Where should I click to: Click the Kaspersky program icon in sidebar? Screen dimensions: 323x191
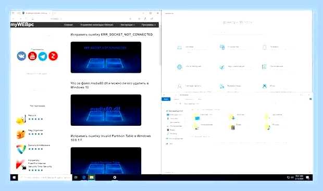[21, 164]
